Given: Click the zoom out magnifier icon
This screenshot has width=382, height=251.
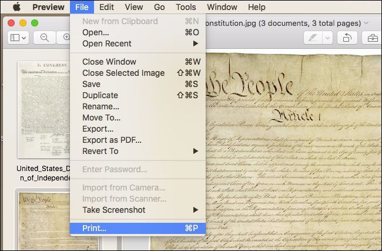Looking at the screenshot, I should pos(45,38).
